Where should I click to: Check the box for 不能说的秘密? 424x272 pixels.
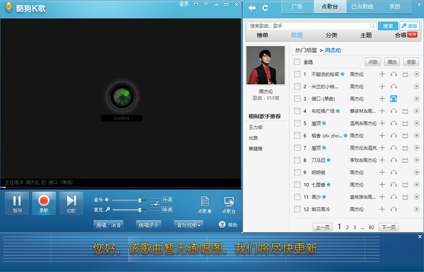[297, 74]
